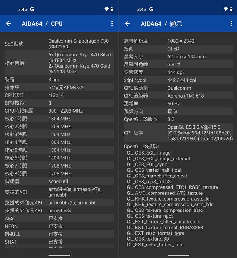Select the 屏幕解析度 row
Viewport: 237px width, 258px height.
tap(178, 41)
